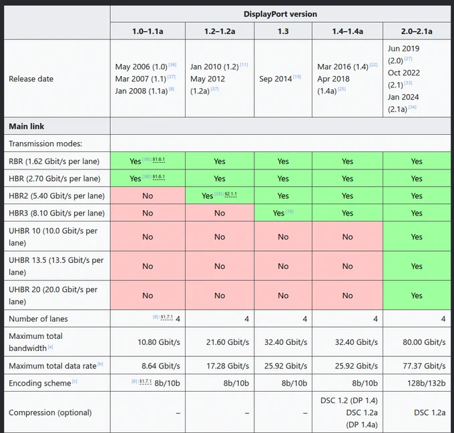
Task: Click the 21.60 Gbit/s bandwidth value
Action: point(228,342)
